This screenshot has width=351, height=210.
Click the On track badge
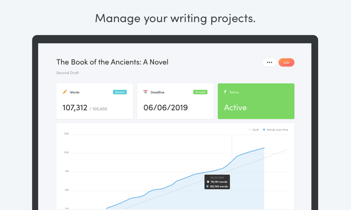tap(200, 92)
